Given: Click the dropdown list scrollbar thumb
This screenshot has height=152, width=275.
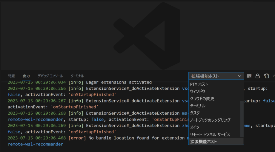Looking at the screenshot, I should tap(242, 119).
